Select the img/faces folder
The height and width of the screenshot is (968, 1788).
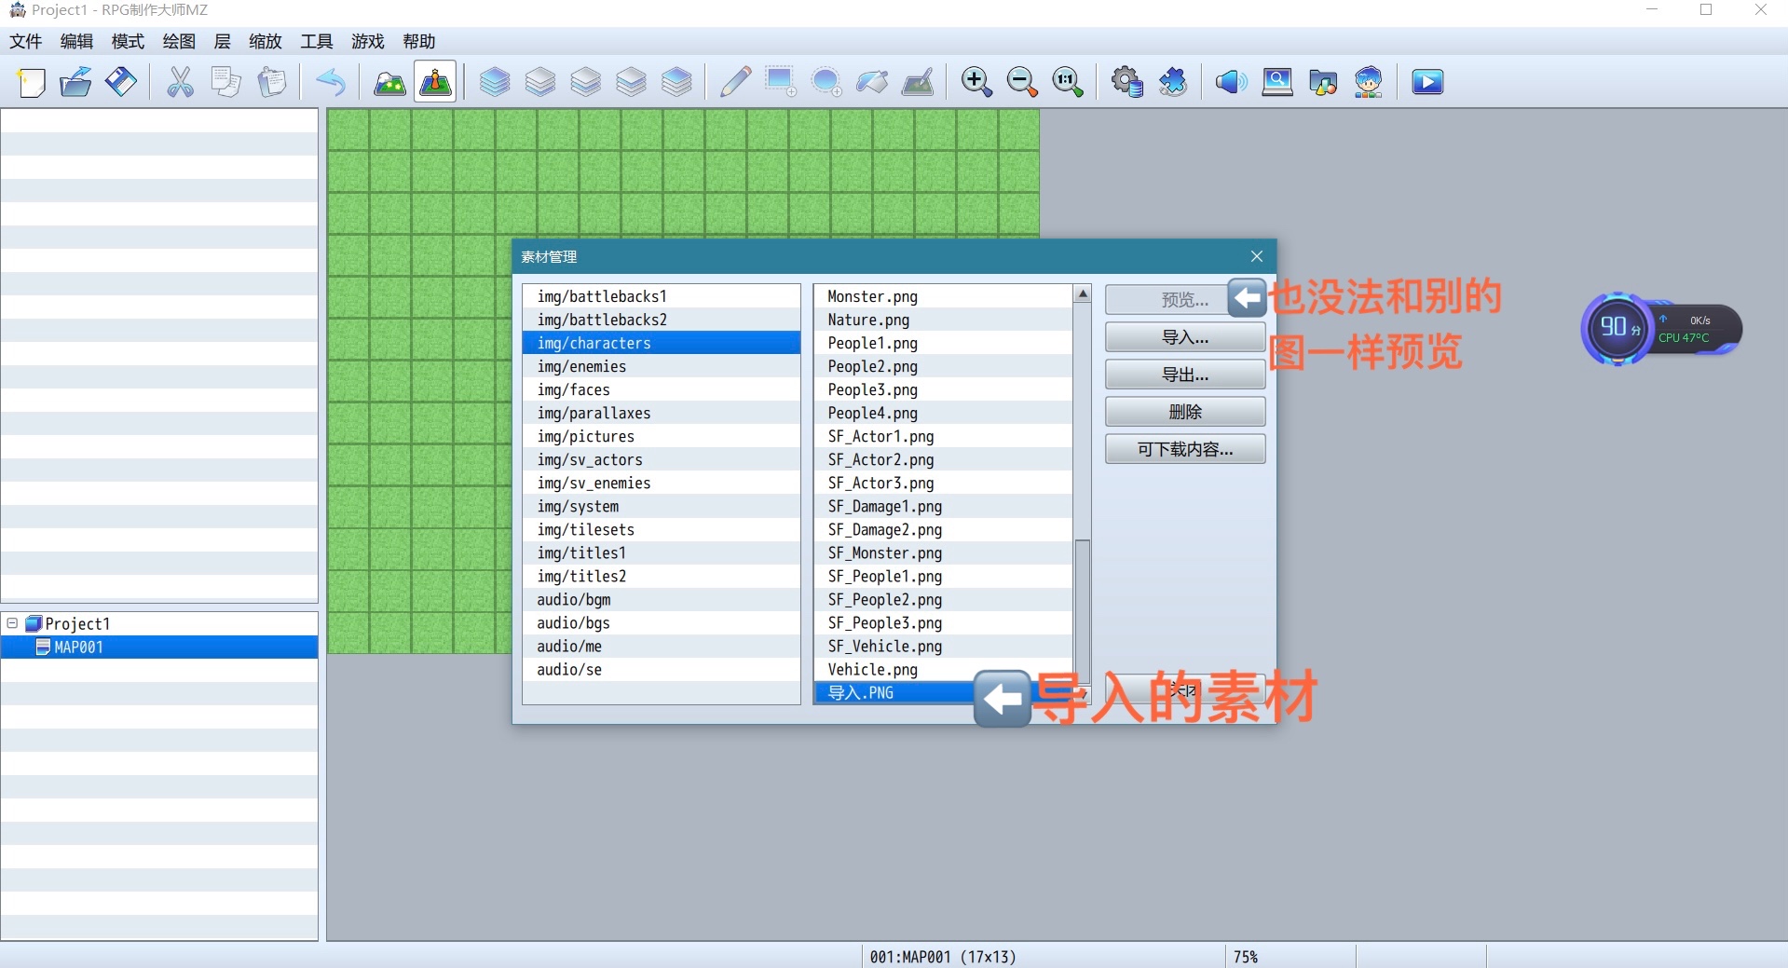pos(662,389)
